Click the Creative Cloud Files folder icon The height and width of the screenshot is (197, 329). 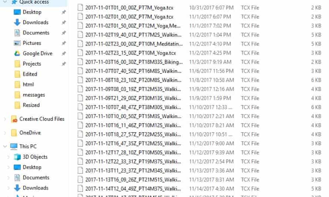14,119
